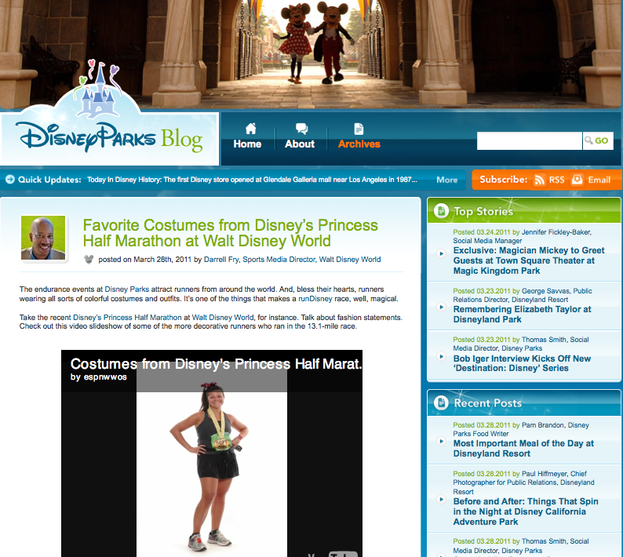Open the About menu label
623x557 pixels.
point(300,144)
